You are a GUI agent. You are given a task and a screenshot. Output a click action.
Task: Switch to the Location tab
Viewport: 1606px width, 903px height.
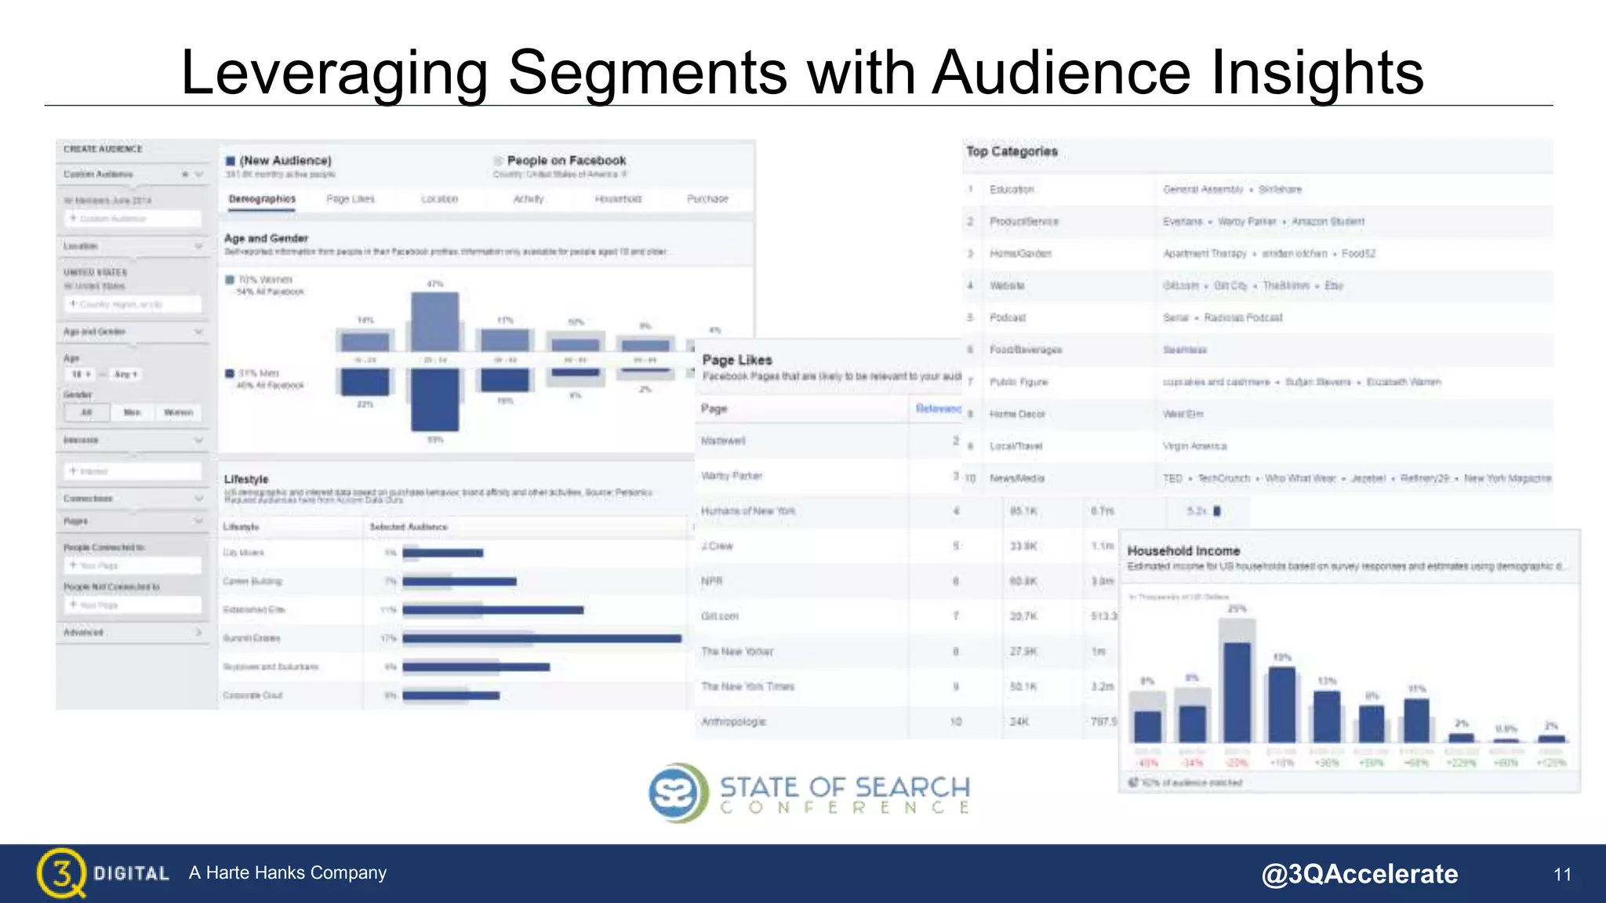click(x=439, y=199)
